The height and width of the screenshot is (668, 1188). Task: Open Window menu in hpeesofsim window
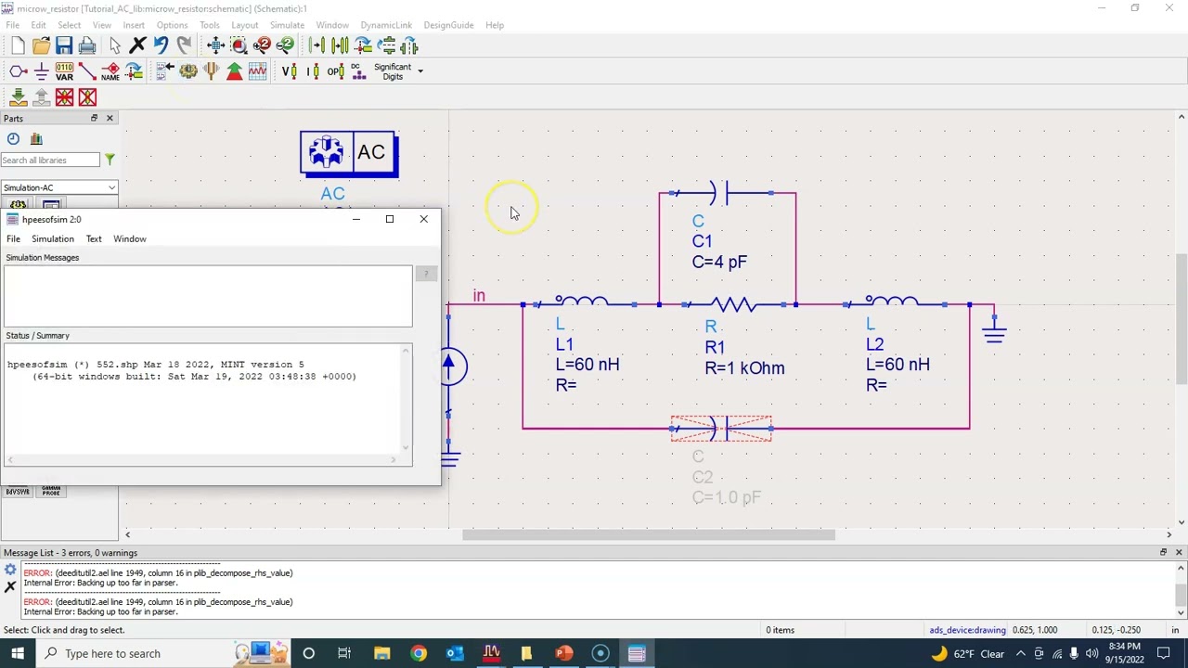click(130, 238)
